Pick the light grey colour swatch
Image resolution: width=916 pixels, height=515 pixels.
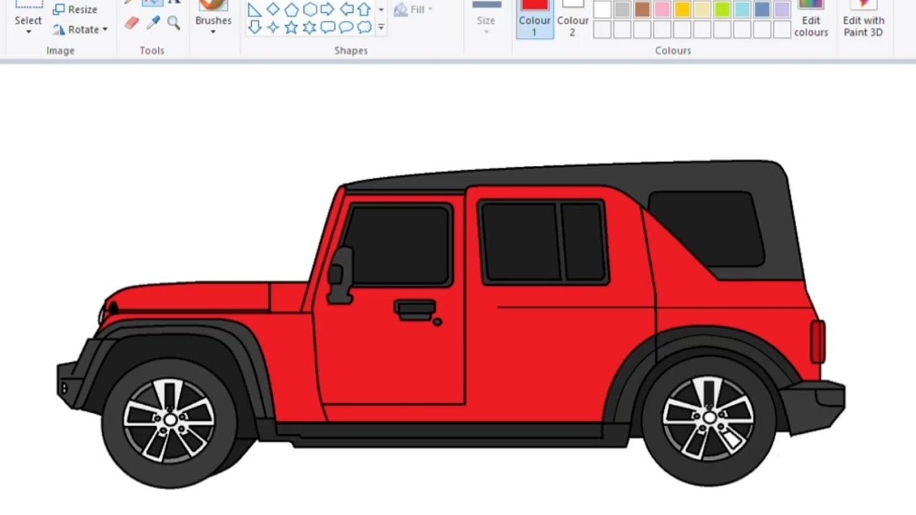pos(623,9)
